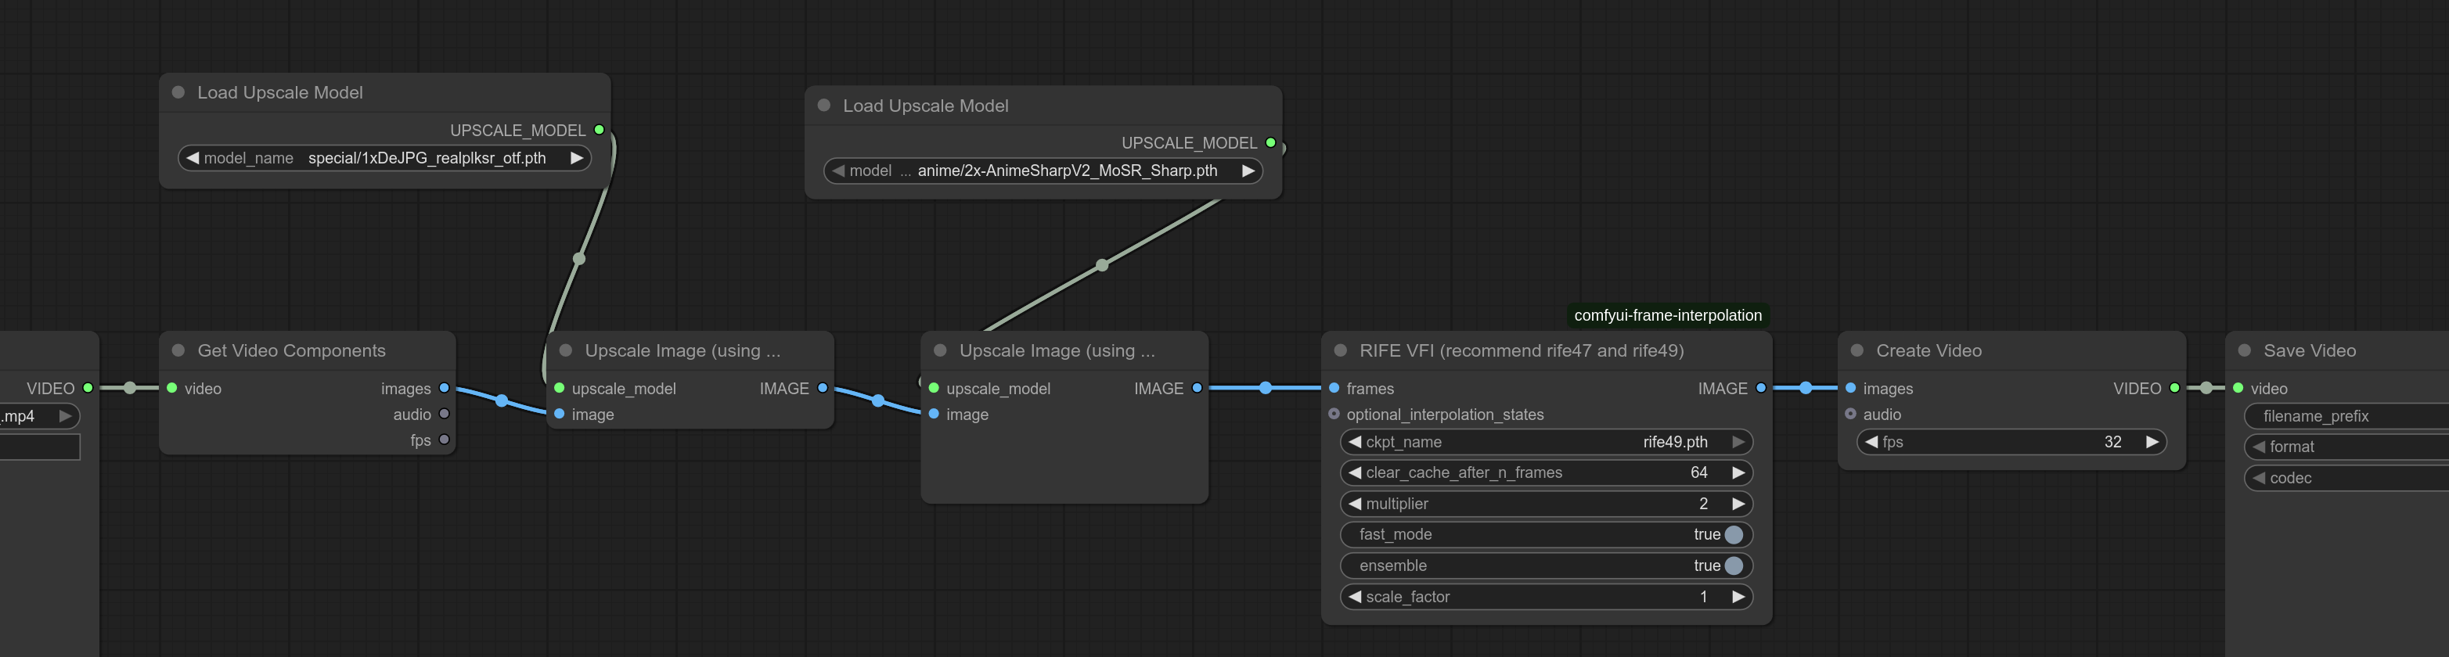
Task: Click the comfyui-frame-interpolation badge
Action: tap(1668, 315)
